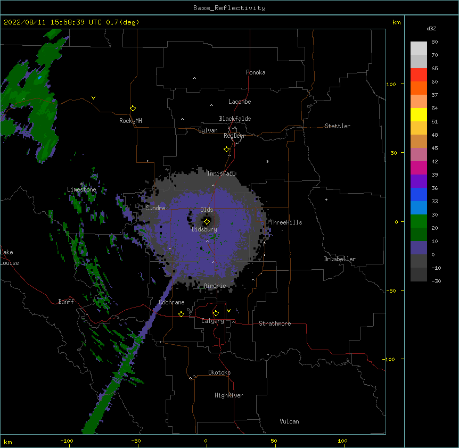
Task: Click the yellow diamond marker south of RedDeer
Action: click(227, 150)
